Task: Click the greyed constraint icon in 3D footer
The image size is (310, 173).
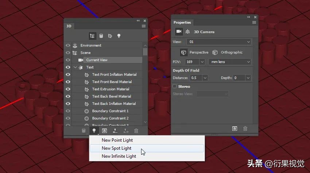Action: click(x=126, y=130)
